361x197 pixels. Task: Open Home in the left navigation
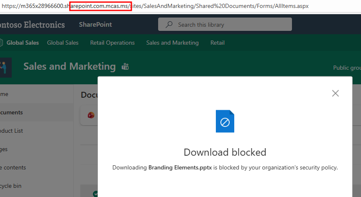coord(4,94)
